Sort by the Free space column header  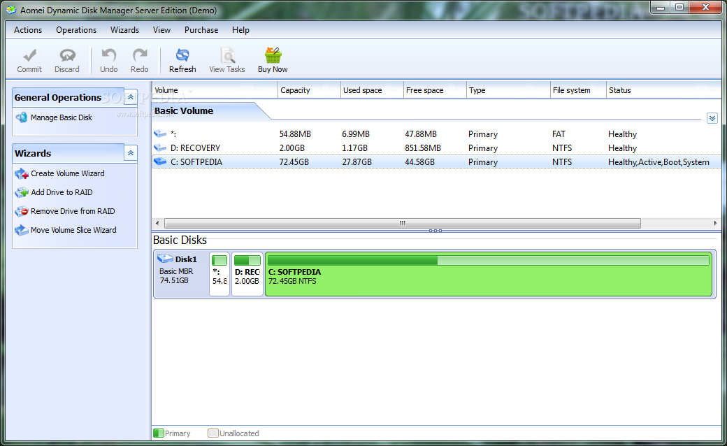(435, 90)
